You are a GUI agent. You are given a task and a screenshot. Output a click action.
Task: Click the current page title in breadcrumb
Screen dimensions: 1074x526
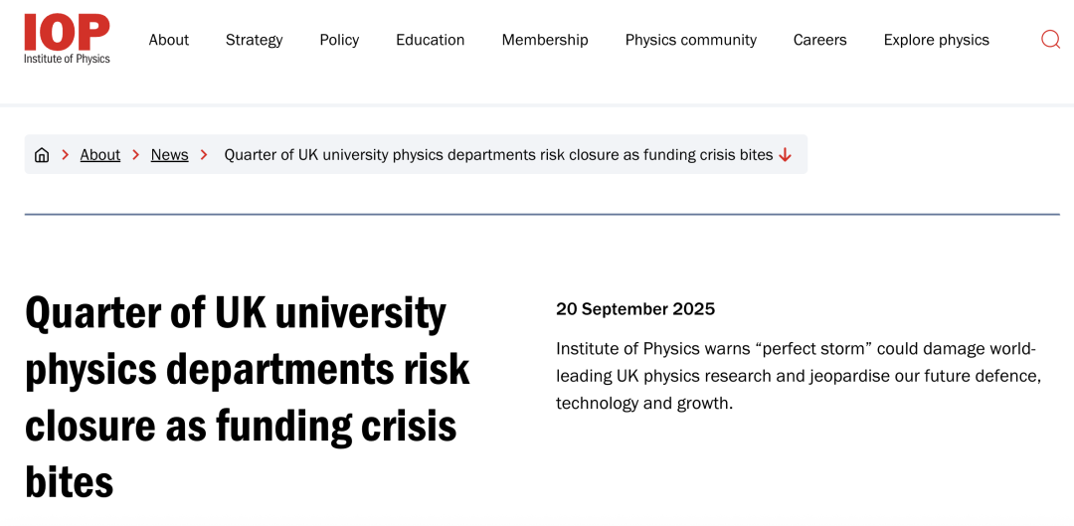tap(498, 155)
